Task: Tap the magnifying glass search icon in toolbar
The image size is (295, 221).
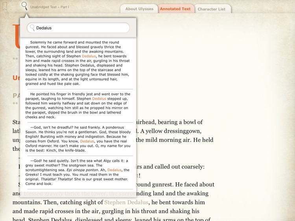Action: pos(24,6)
